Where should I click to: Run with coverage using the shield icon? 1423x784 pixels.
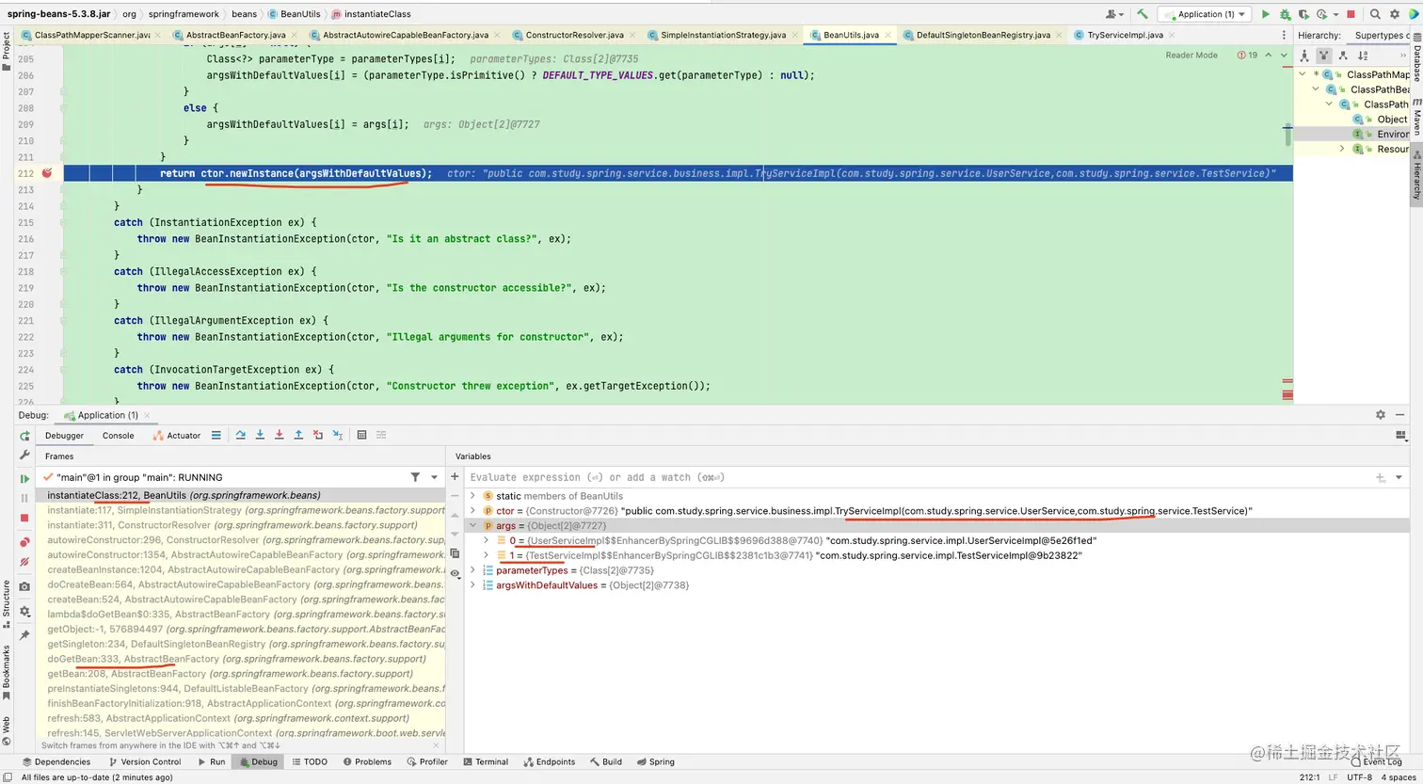point(1303,14)
